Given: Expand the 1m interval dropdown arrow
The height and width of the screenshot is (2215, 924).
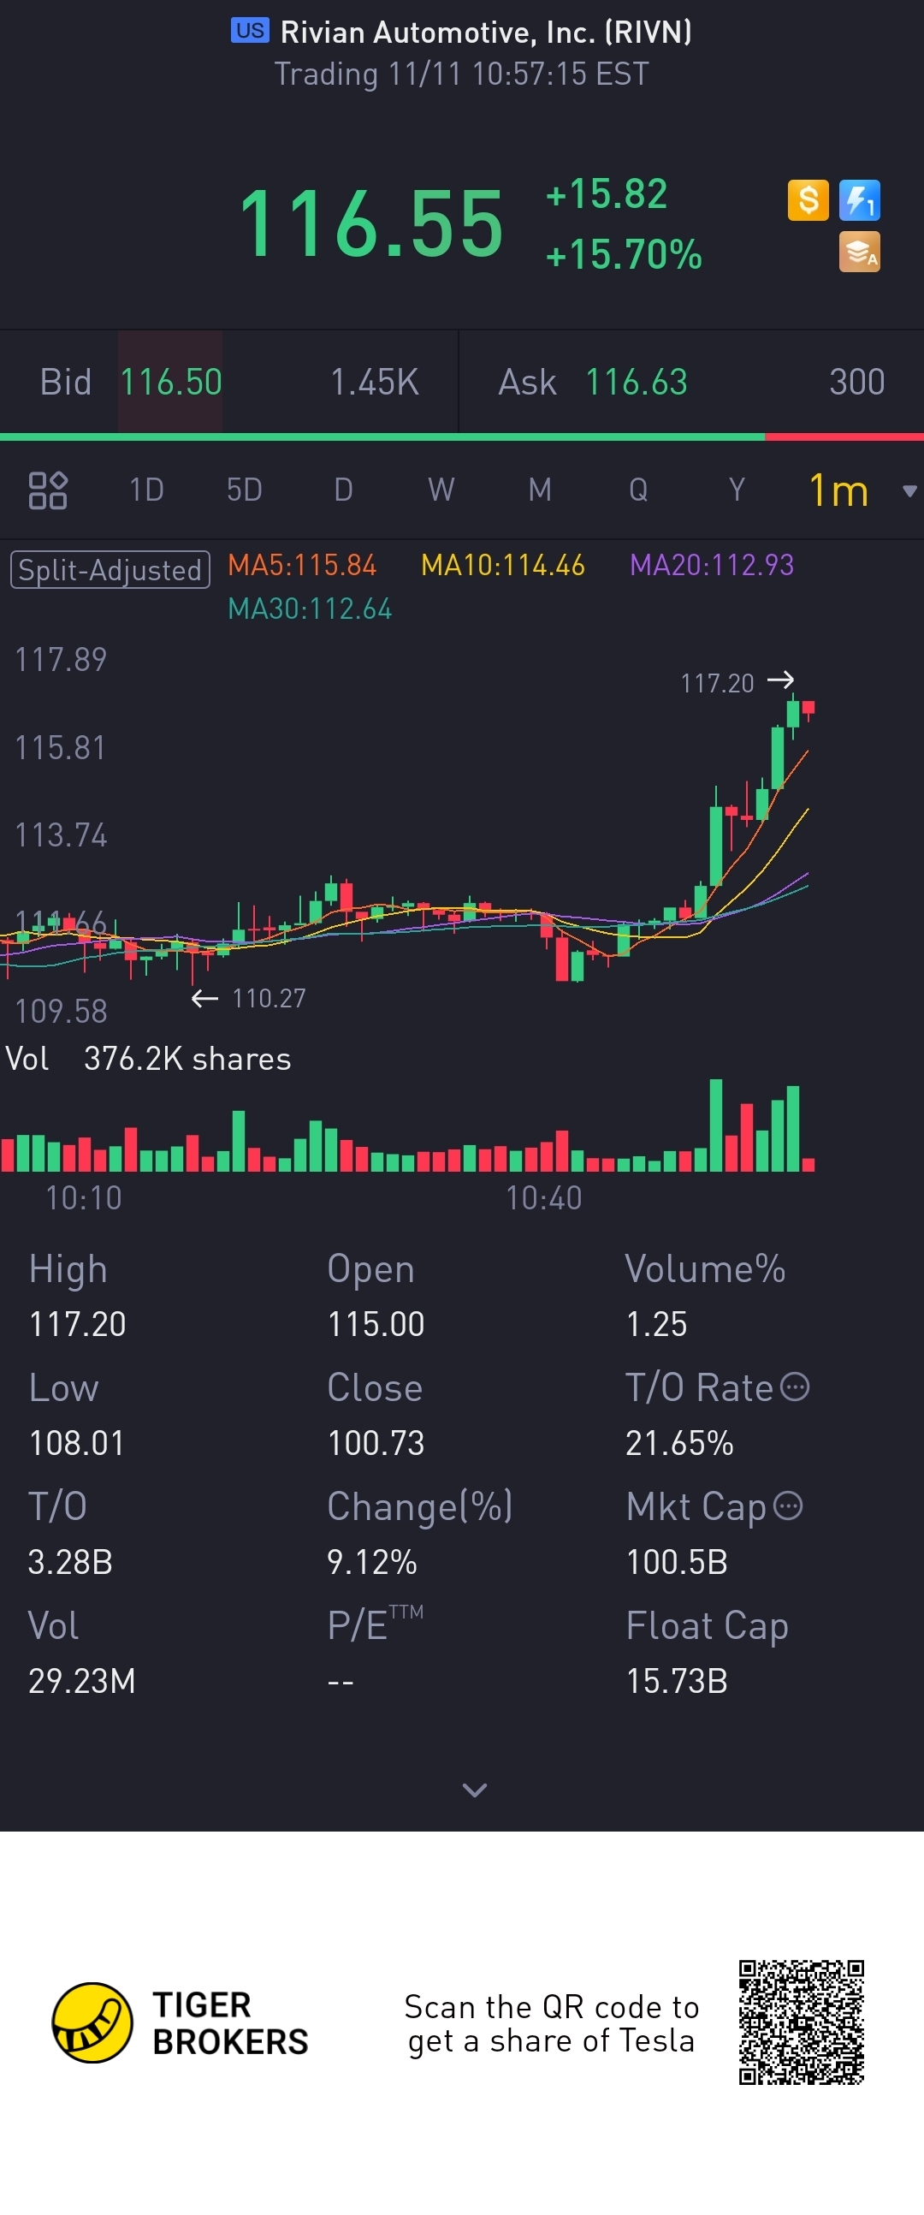Looking at the screenshot, I should point(909,491).
